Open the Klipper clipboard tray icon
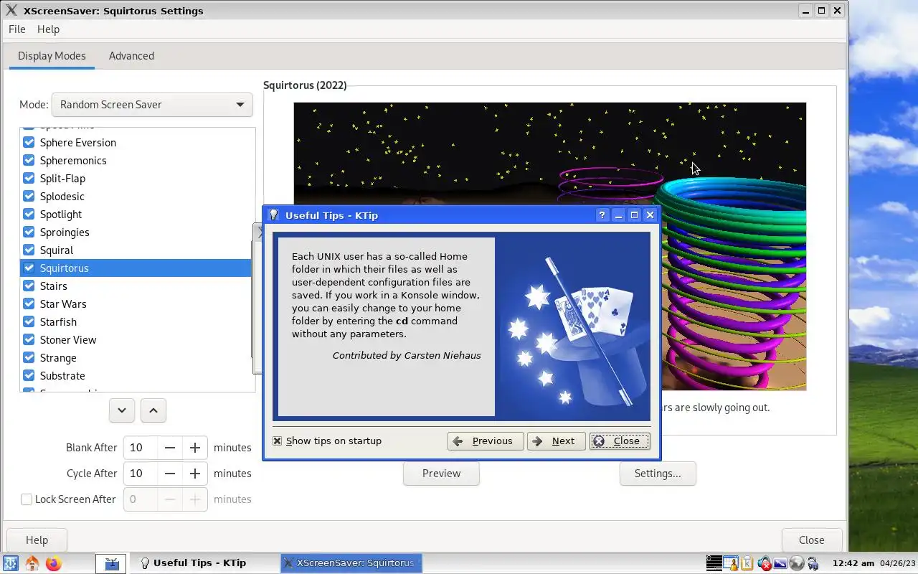918x574 pixels. click(x=747, y=563)
